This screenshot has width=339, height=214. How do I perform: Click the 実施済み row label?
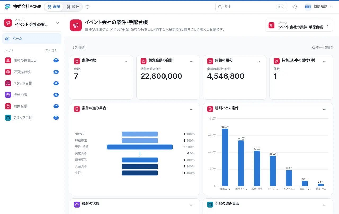point(81,153)
